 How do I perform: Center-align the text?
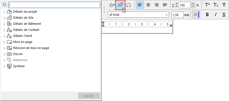[148, 5]
